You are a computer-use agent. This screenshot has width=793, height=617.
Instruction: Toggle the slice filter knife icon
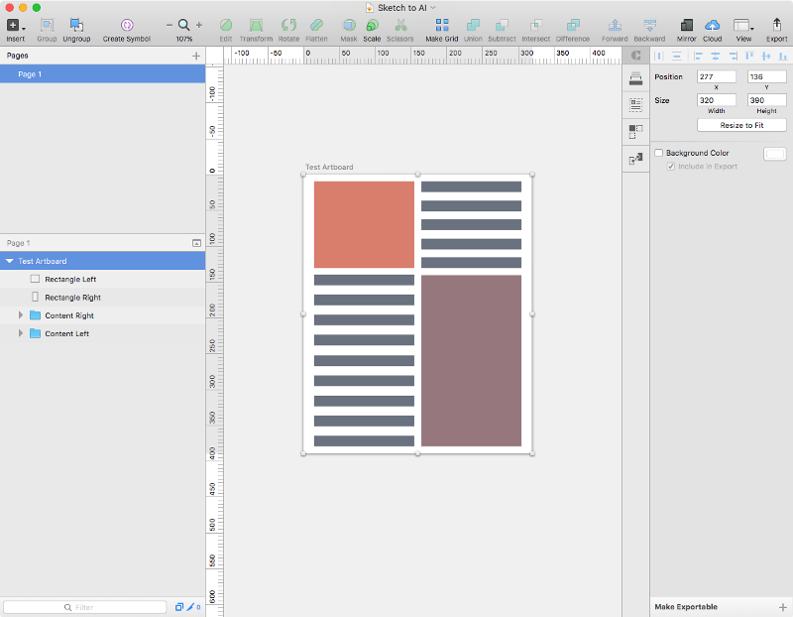click(190, 607)
